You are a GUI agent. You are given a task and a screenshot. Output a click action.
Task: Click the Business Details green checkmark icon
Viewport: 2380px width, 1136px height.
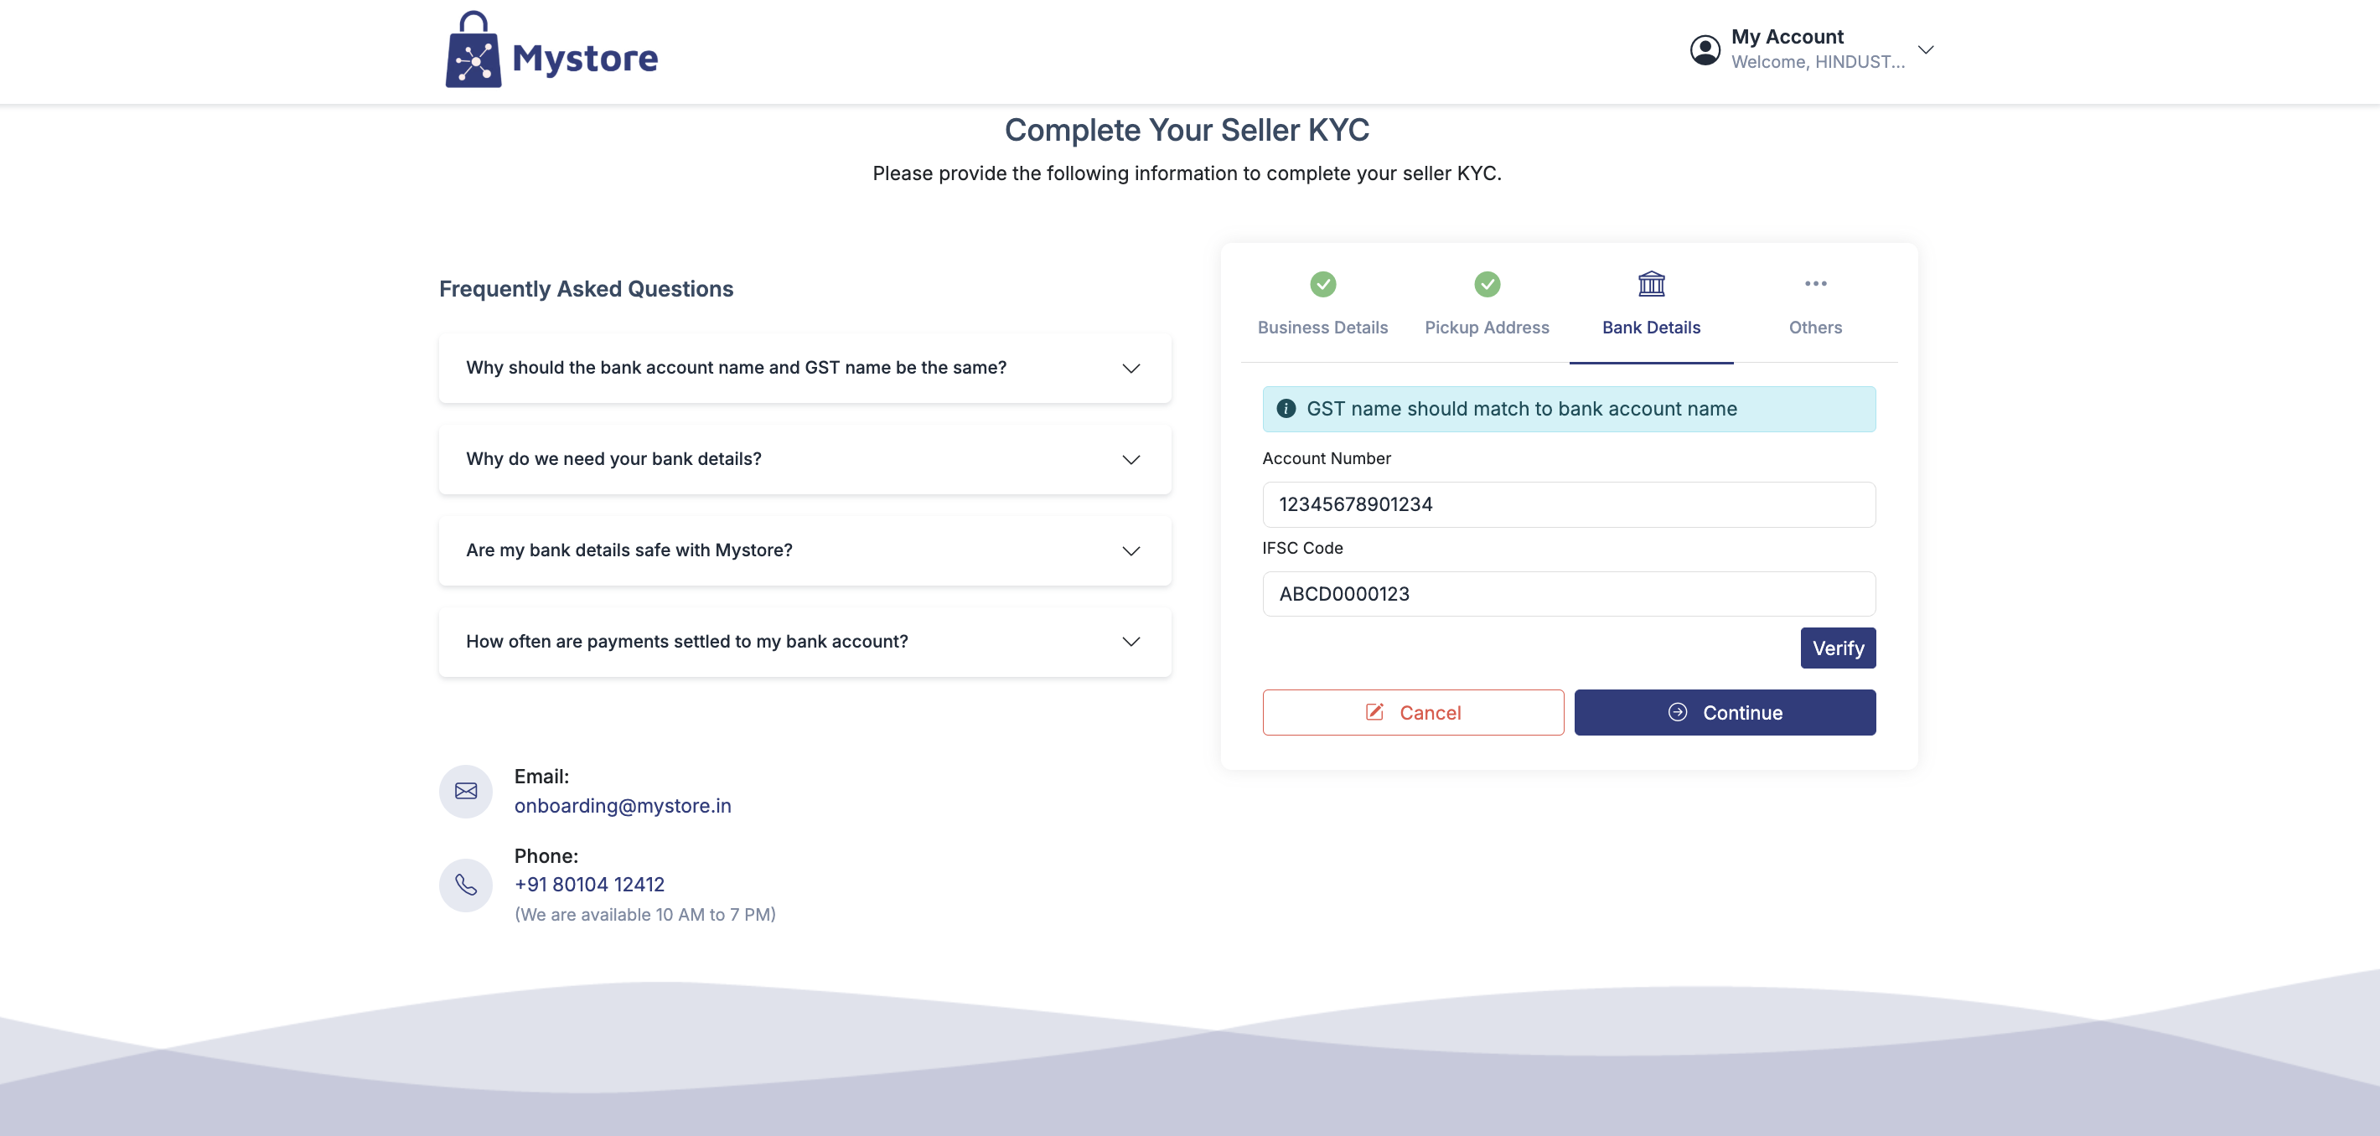tap(1322, 283)
